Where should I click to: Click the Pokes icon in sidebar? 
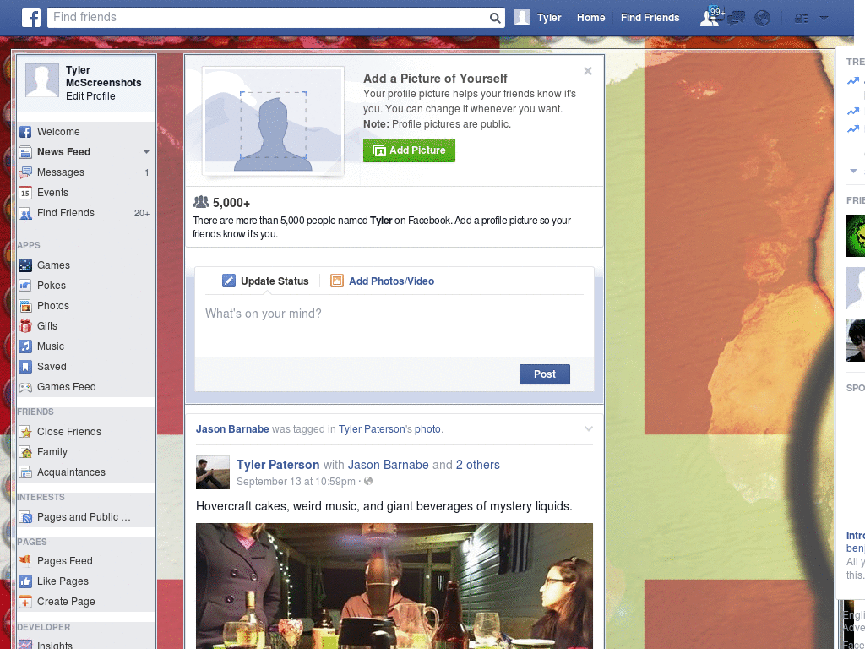(x=25, y=286)
